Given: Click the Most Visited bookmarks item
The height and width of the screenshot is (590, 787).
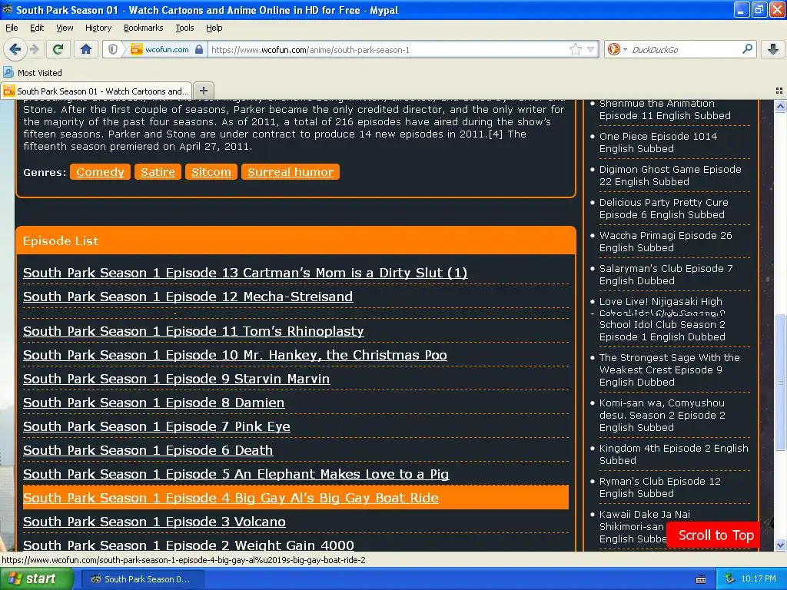Looking at the screenshot, I should pos(32,73).
